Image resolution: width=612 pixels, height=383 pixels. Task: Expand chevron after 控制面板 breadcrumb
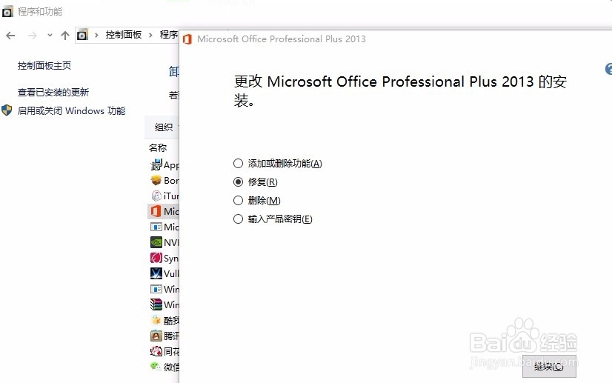[150, 35]
